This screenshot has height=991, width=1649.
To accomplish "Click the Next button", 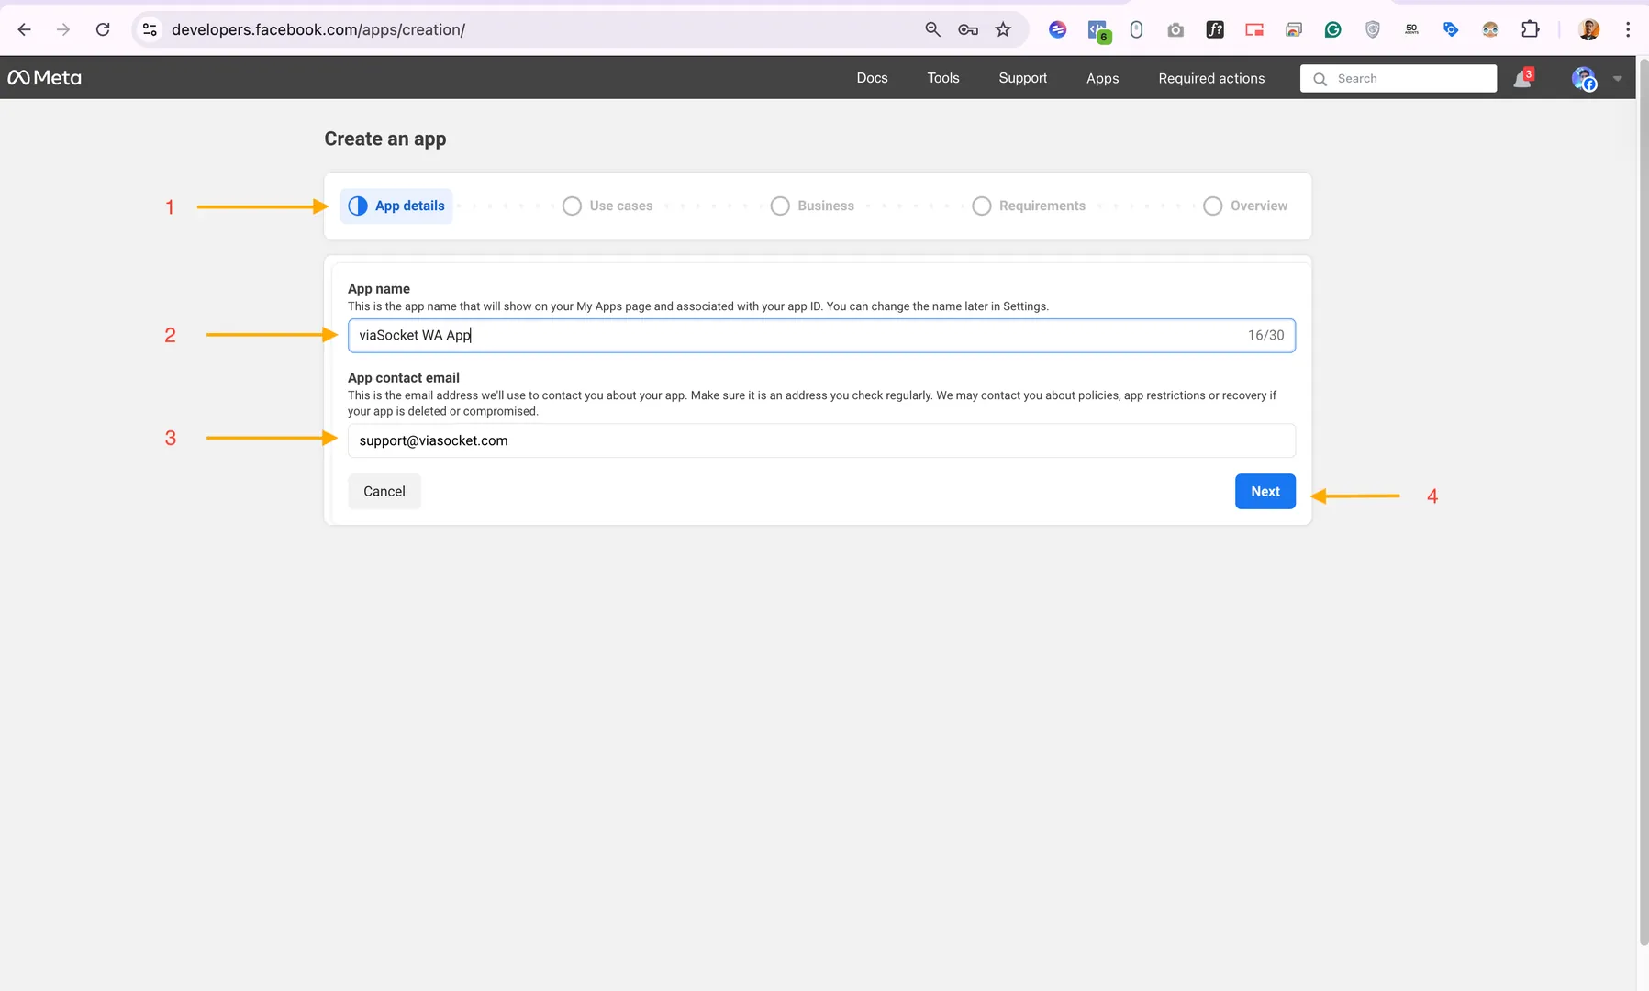I will click(1265, 491).
